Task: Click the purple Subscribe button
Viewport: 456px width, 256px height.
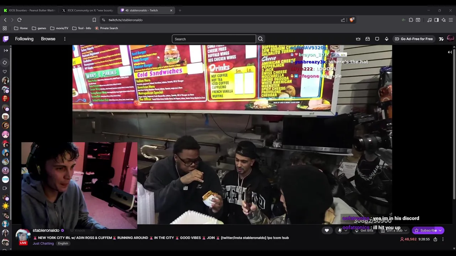Action: [428, 230]
